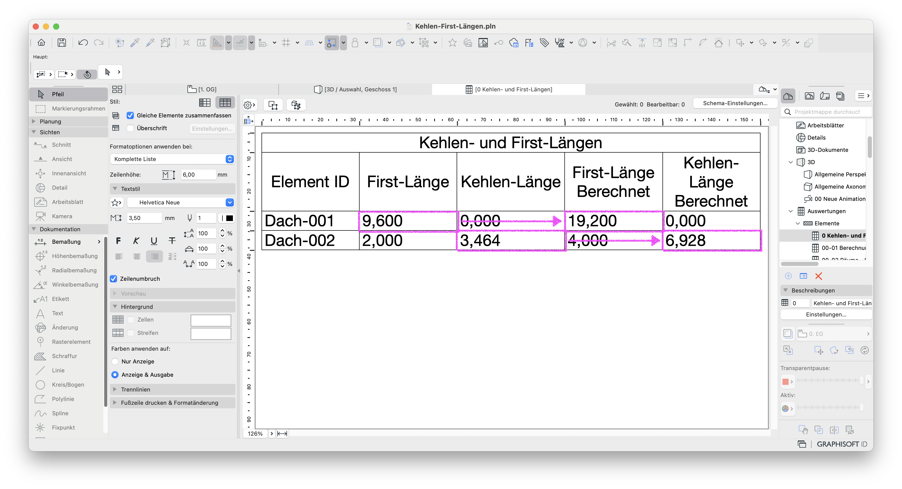Expand the Planung toolbox group

(x=34, y=121)
